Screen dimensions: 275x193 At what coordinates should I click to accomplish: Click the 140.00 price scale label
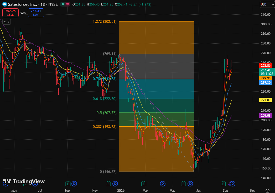(x=266, y=178)
